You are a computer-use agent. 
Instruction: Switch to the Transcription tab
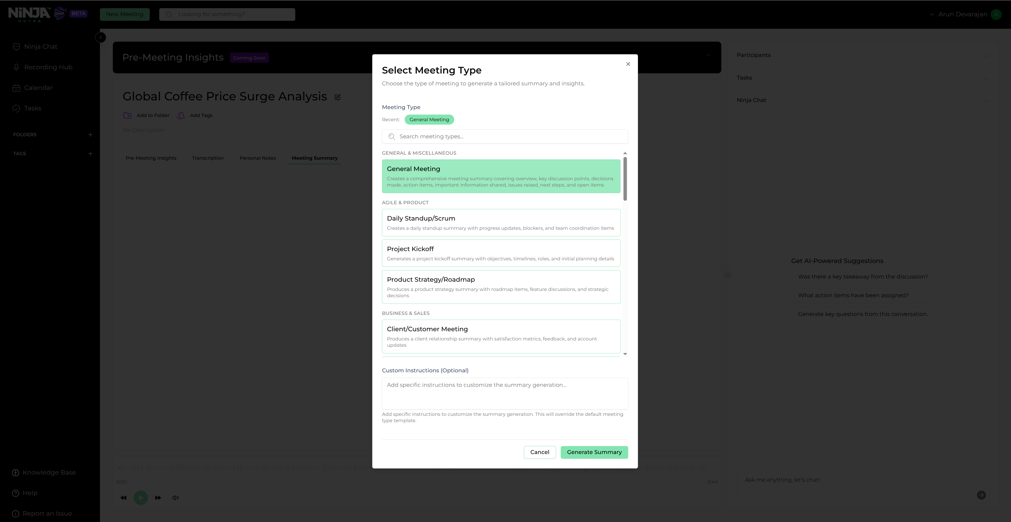208,158
